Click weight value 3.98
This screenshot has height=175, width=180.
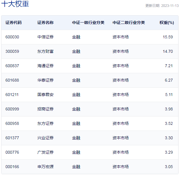pos(169,109)
